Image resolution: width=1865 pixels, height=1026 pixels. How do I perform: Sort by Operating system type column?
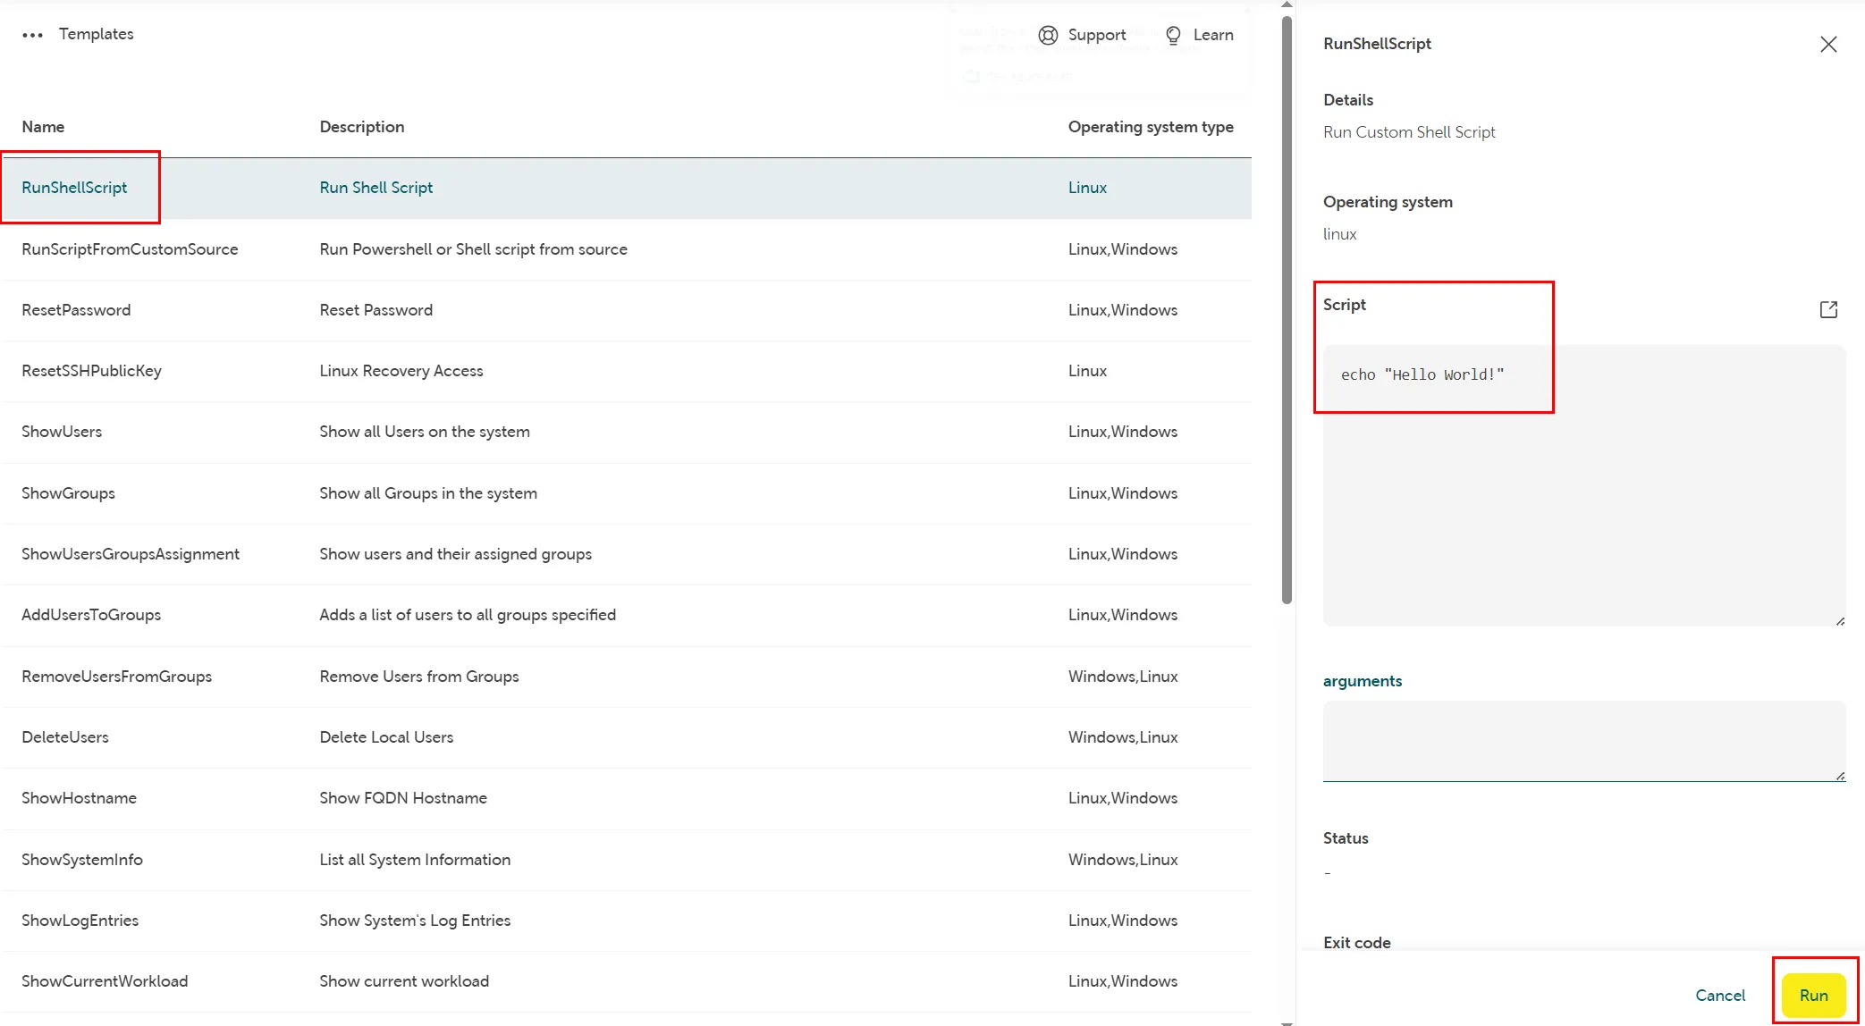(x=1150, y=127)
